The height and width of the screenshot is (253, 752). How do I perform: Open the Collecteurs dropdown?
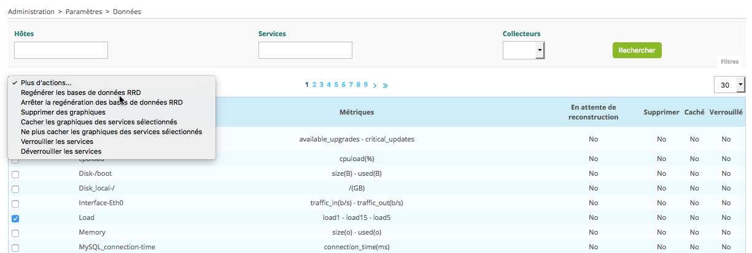(524, 50)
